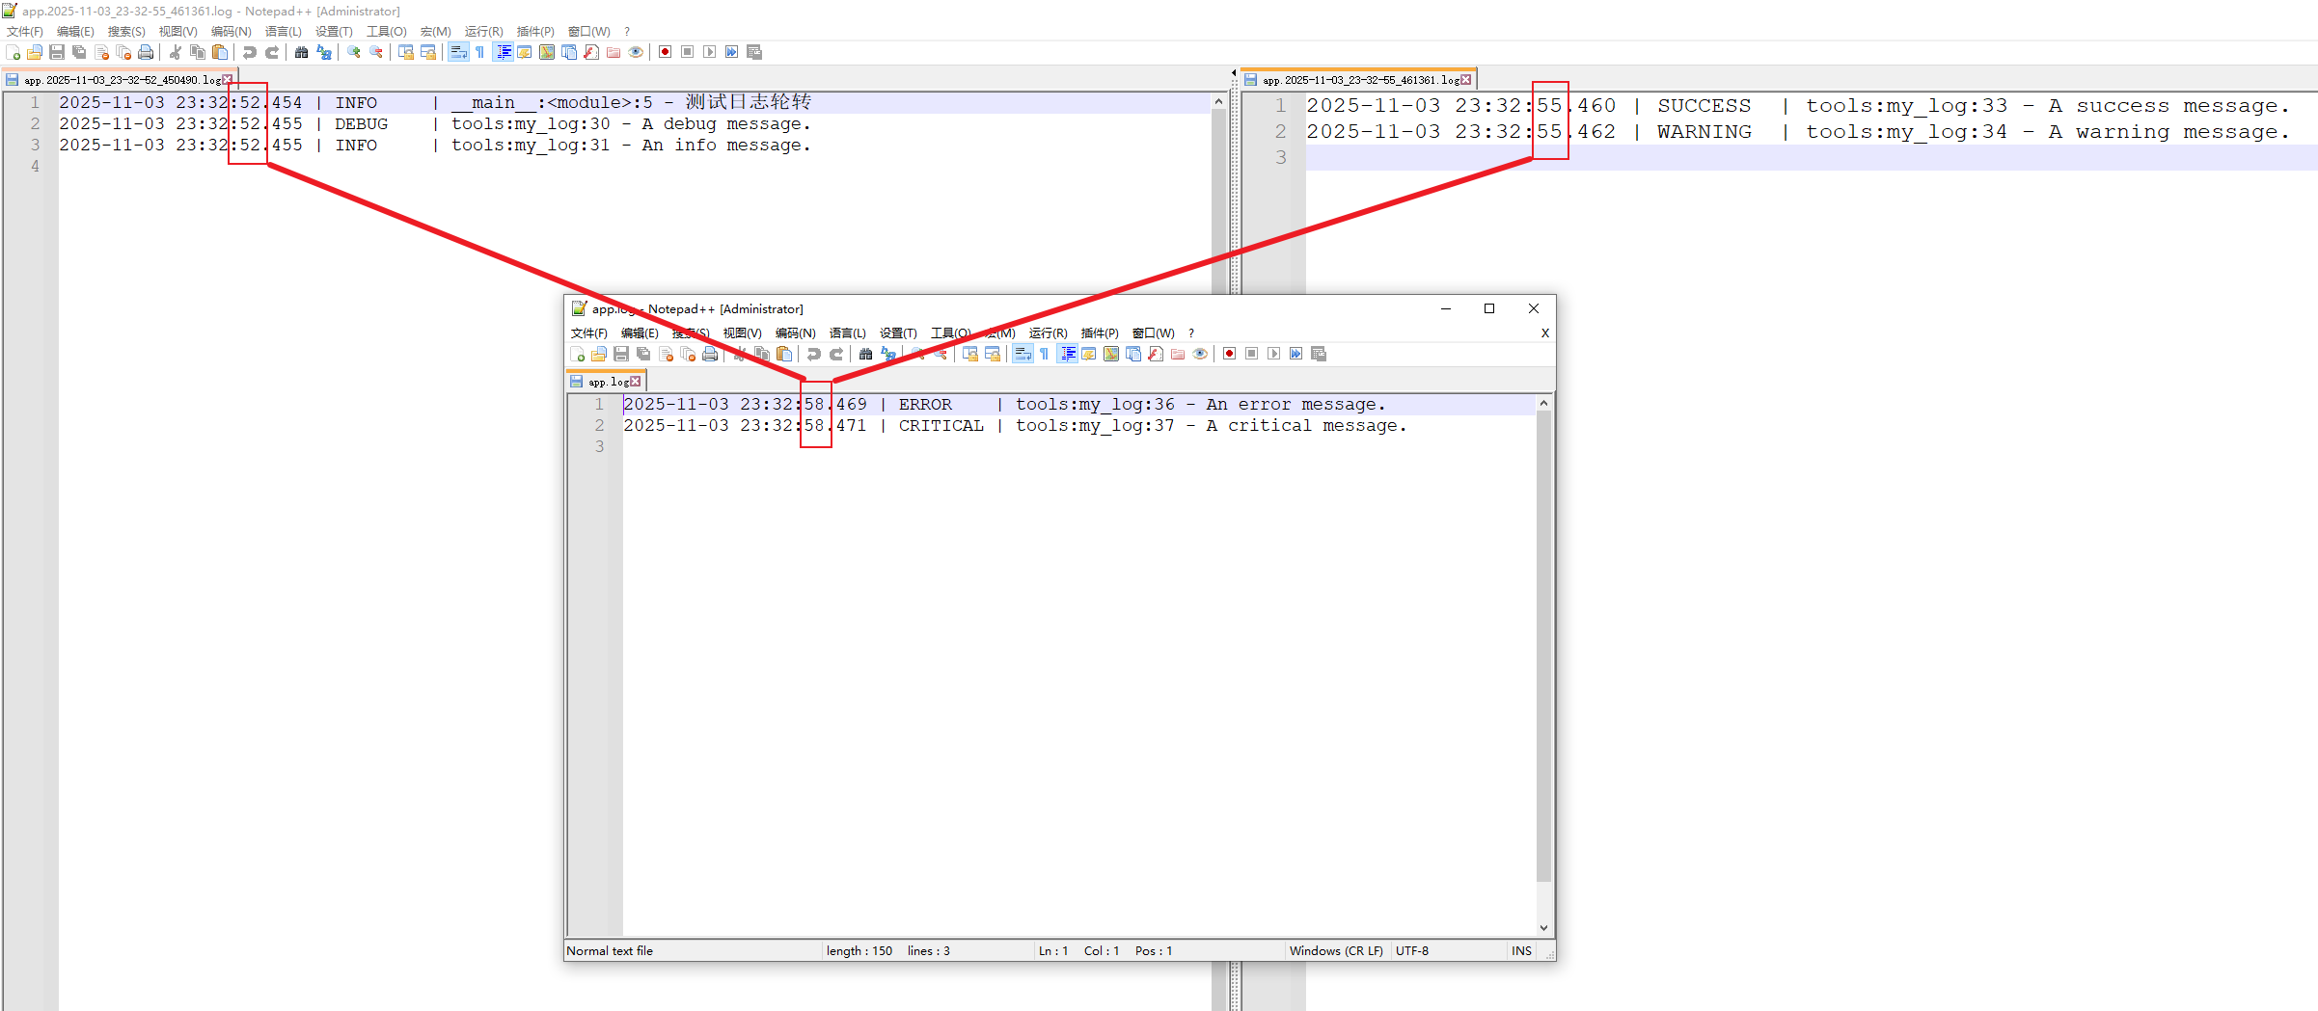Start macro recording in the app.log window

1228,354
